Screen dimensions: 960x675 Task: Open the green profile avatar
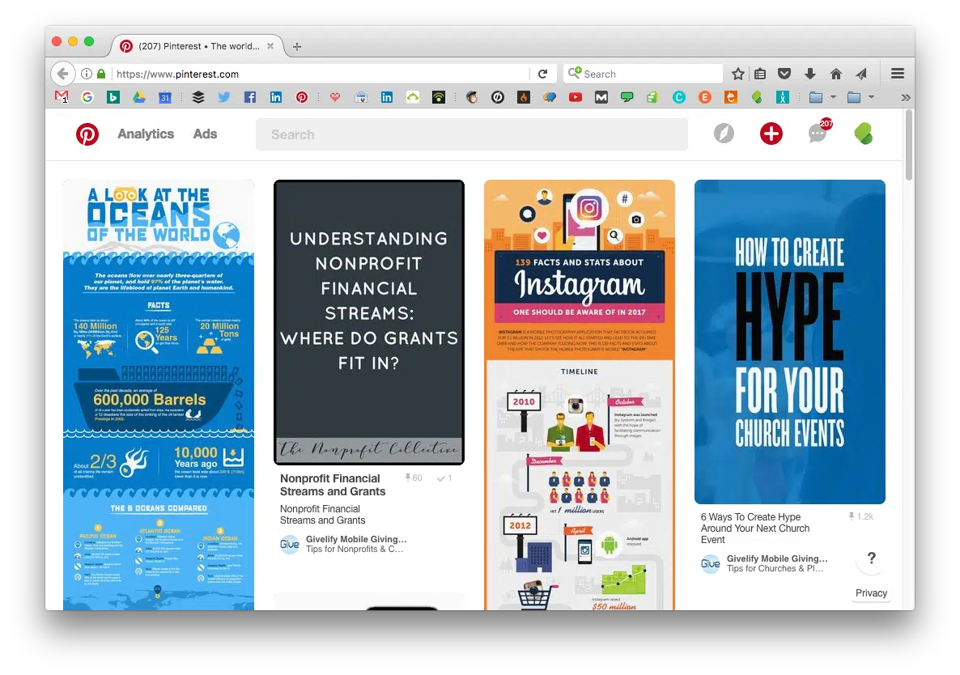(x=864, y=134)
